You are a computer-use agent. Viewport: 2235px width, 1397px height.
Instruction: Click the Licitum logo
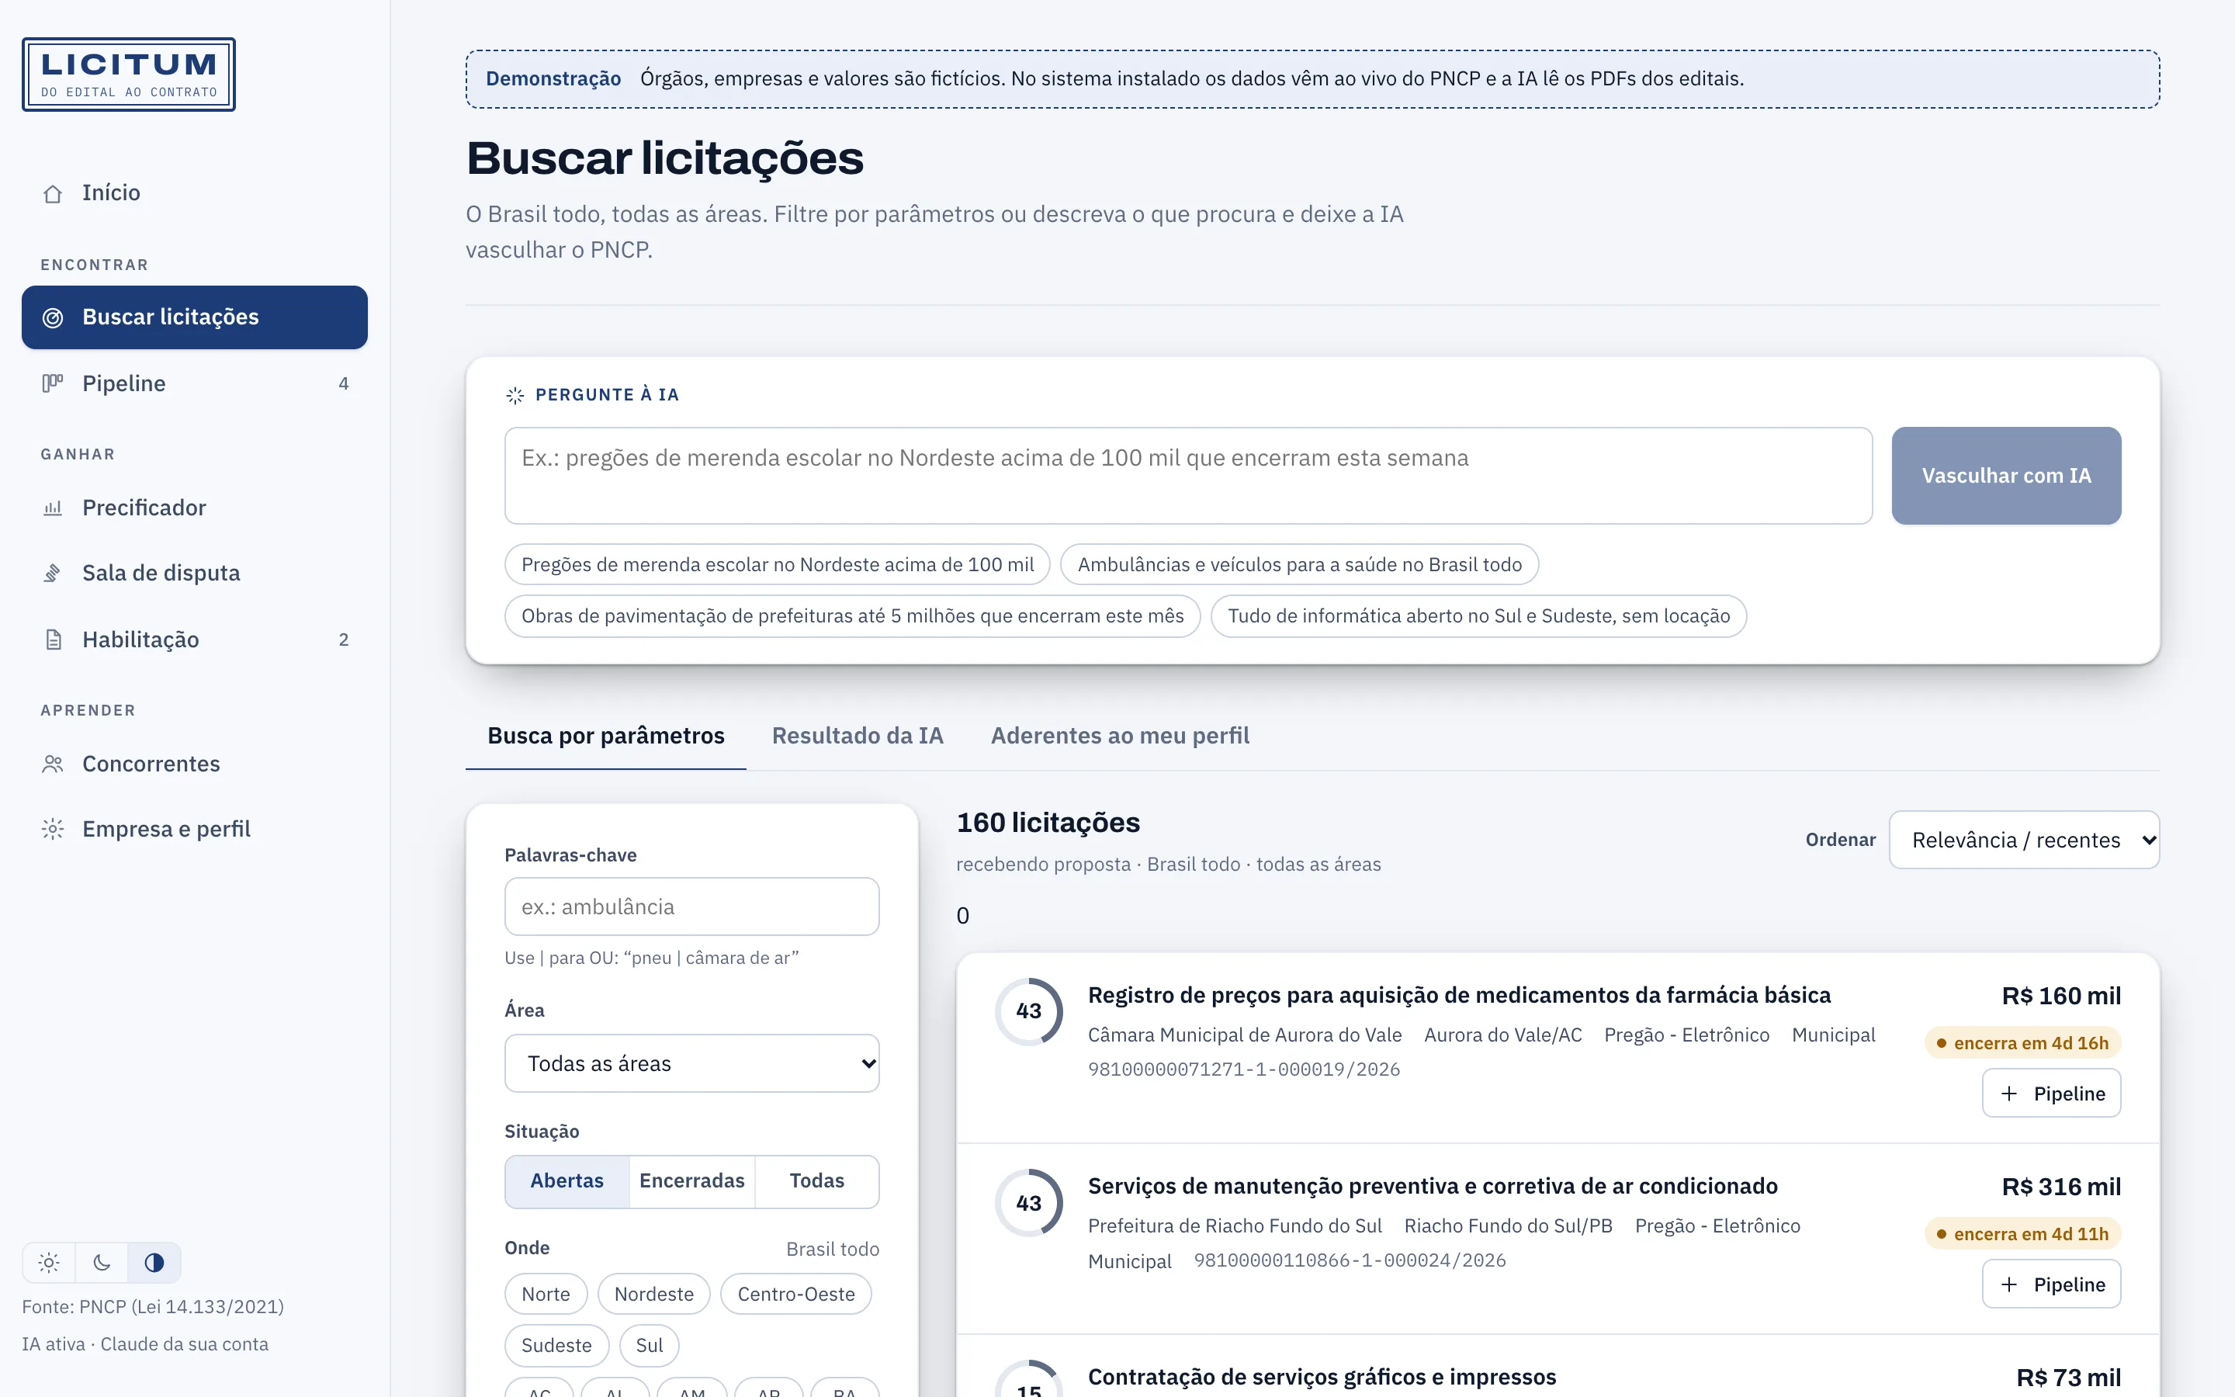(x=128, y=74)
